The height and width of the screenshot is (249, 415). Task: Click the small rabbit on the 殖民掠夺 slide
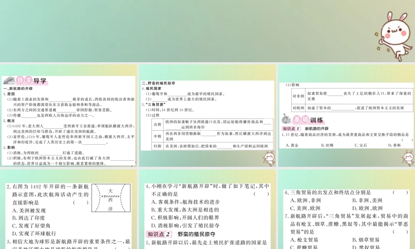[269, 158]
